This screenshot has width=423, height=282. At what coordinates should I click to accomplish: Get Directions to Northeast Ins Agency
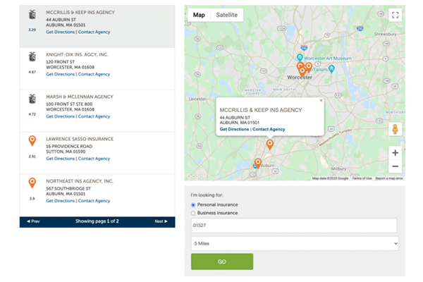[61, 201]
